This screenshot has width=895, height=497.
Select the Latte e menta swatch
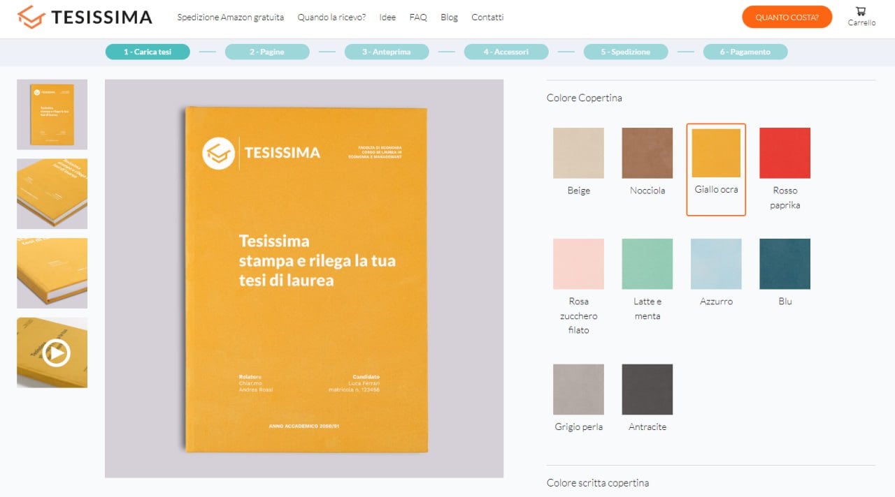point(647,264)
